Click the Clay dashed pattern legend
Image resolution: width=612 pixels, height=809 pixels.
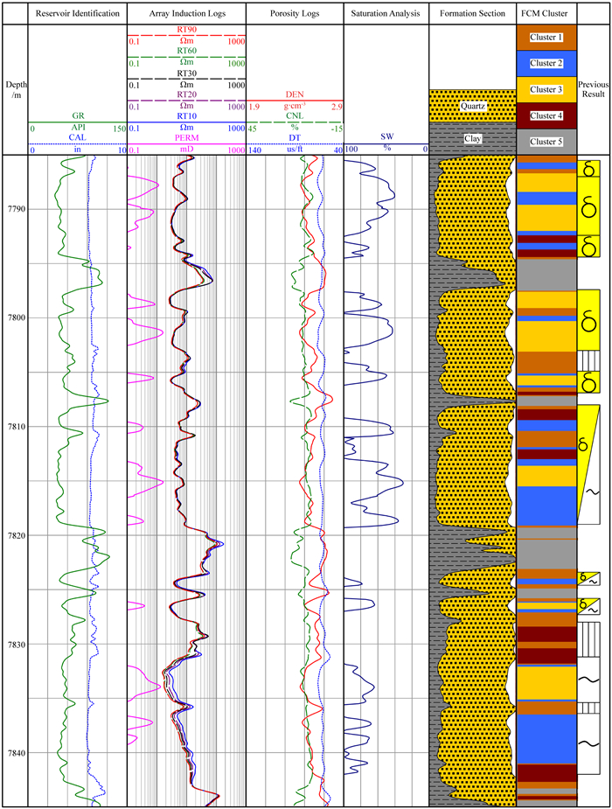coord(472,138)
